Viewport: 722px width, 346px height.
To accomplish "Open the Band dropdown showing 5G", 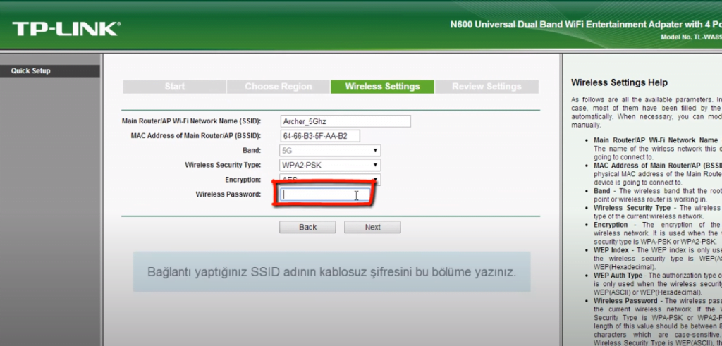I will coord(330,151).
